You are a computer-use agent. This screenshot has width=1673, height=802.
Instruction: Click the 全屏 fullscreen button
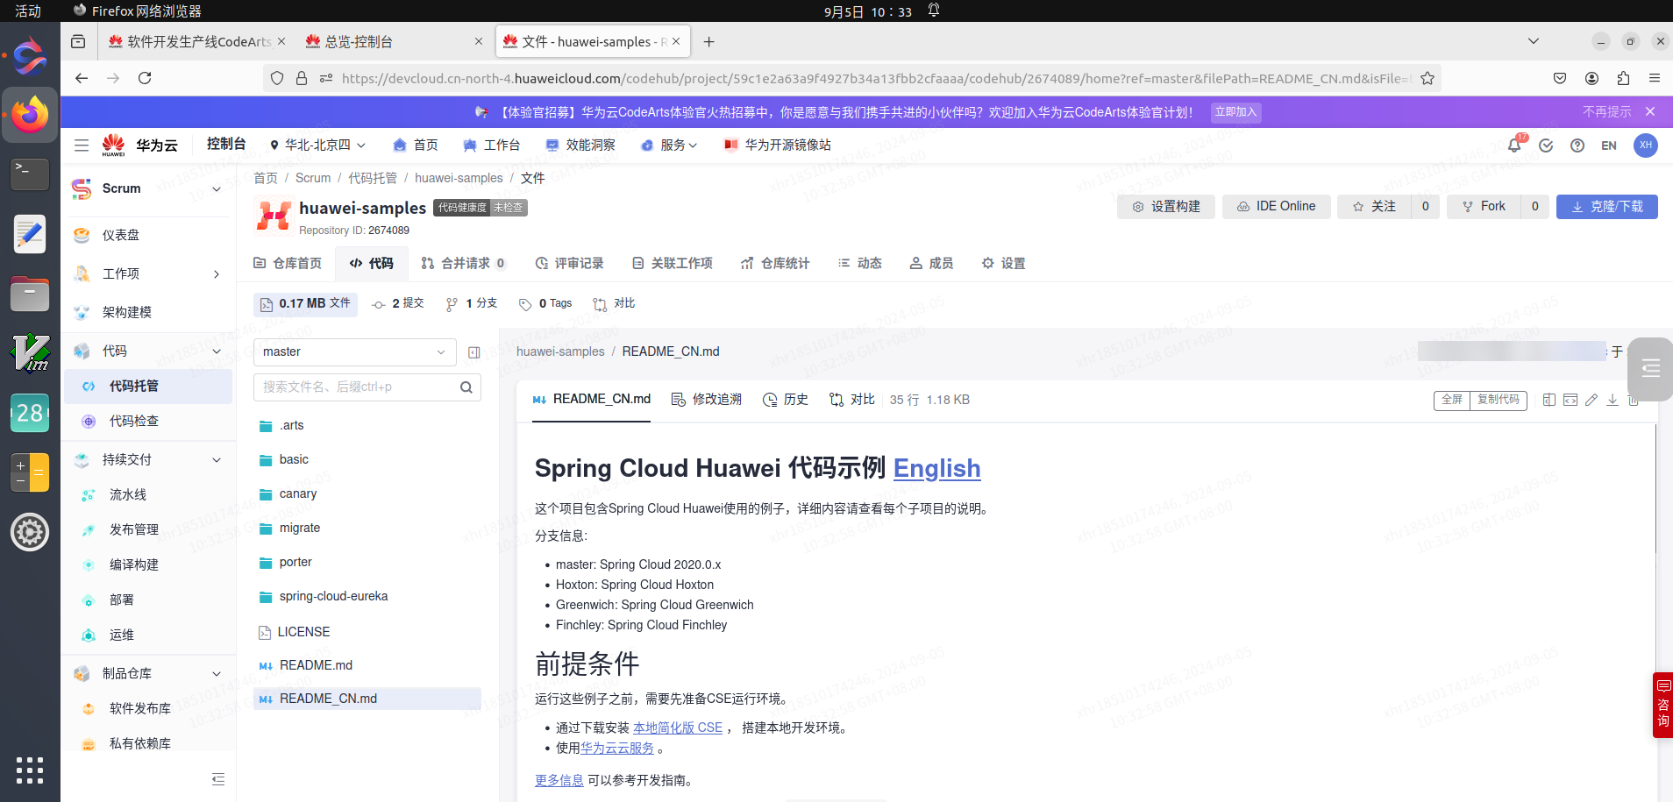tap(1452, 400)
